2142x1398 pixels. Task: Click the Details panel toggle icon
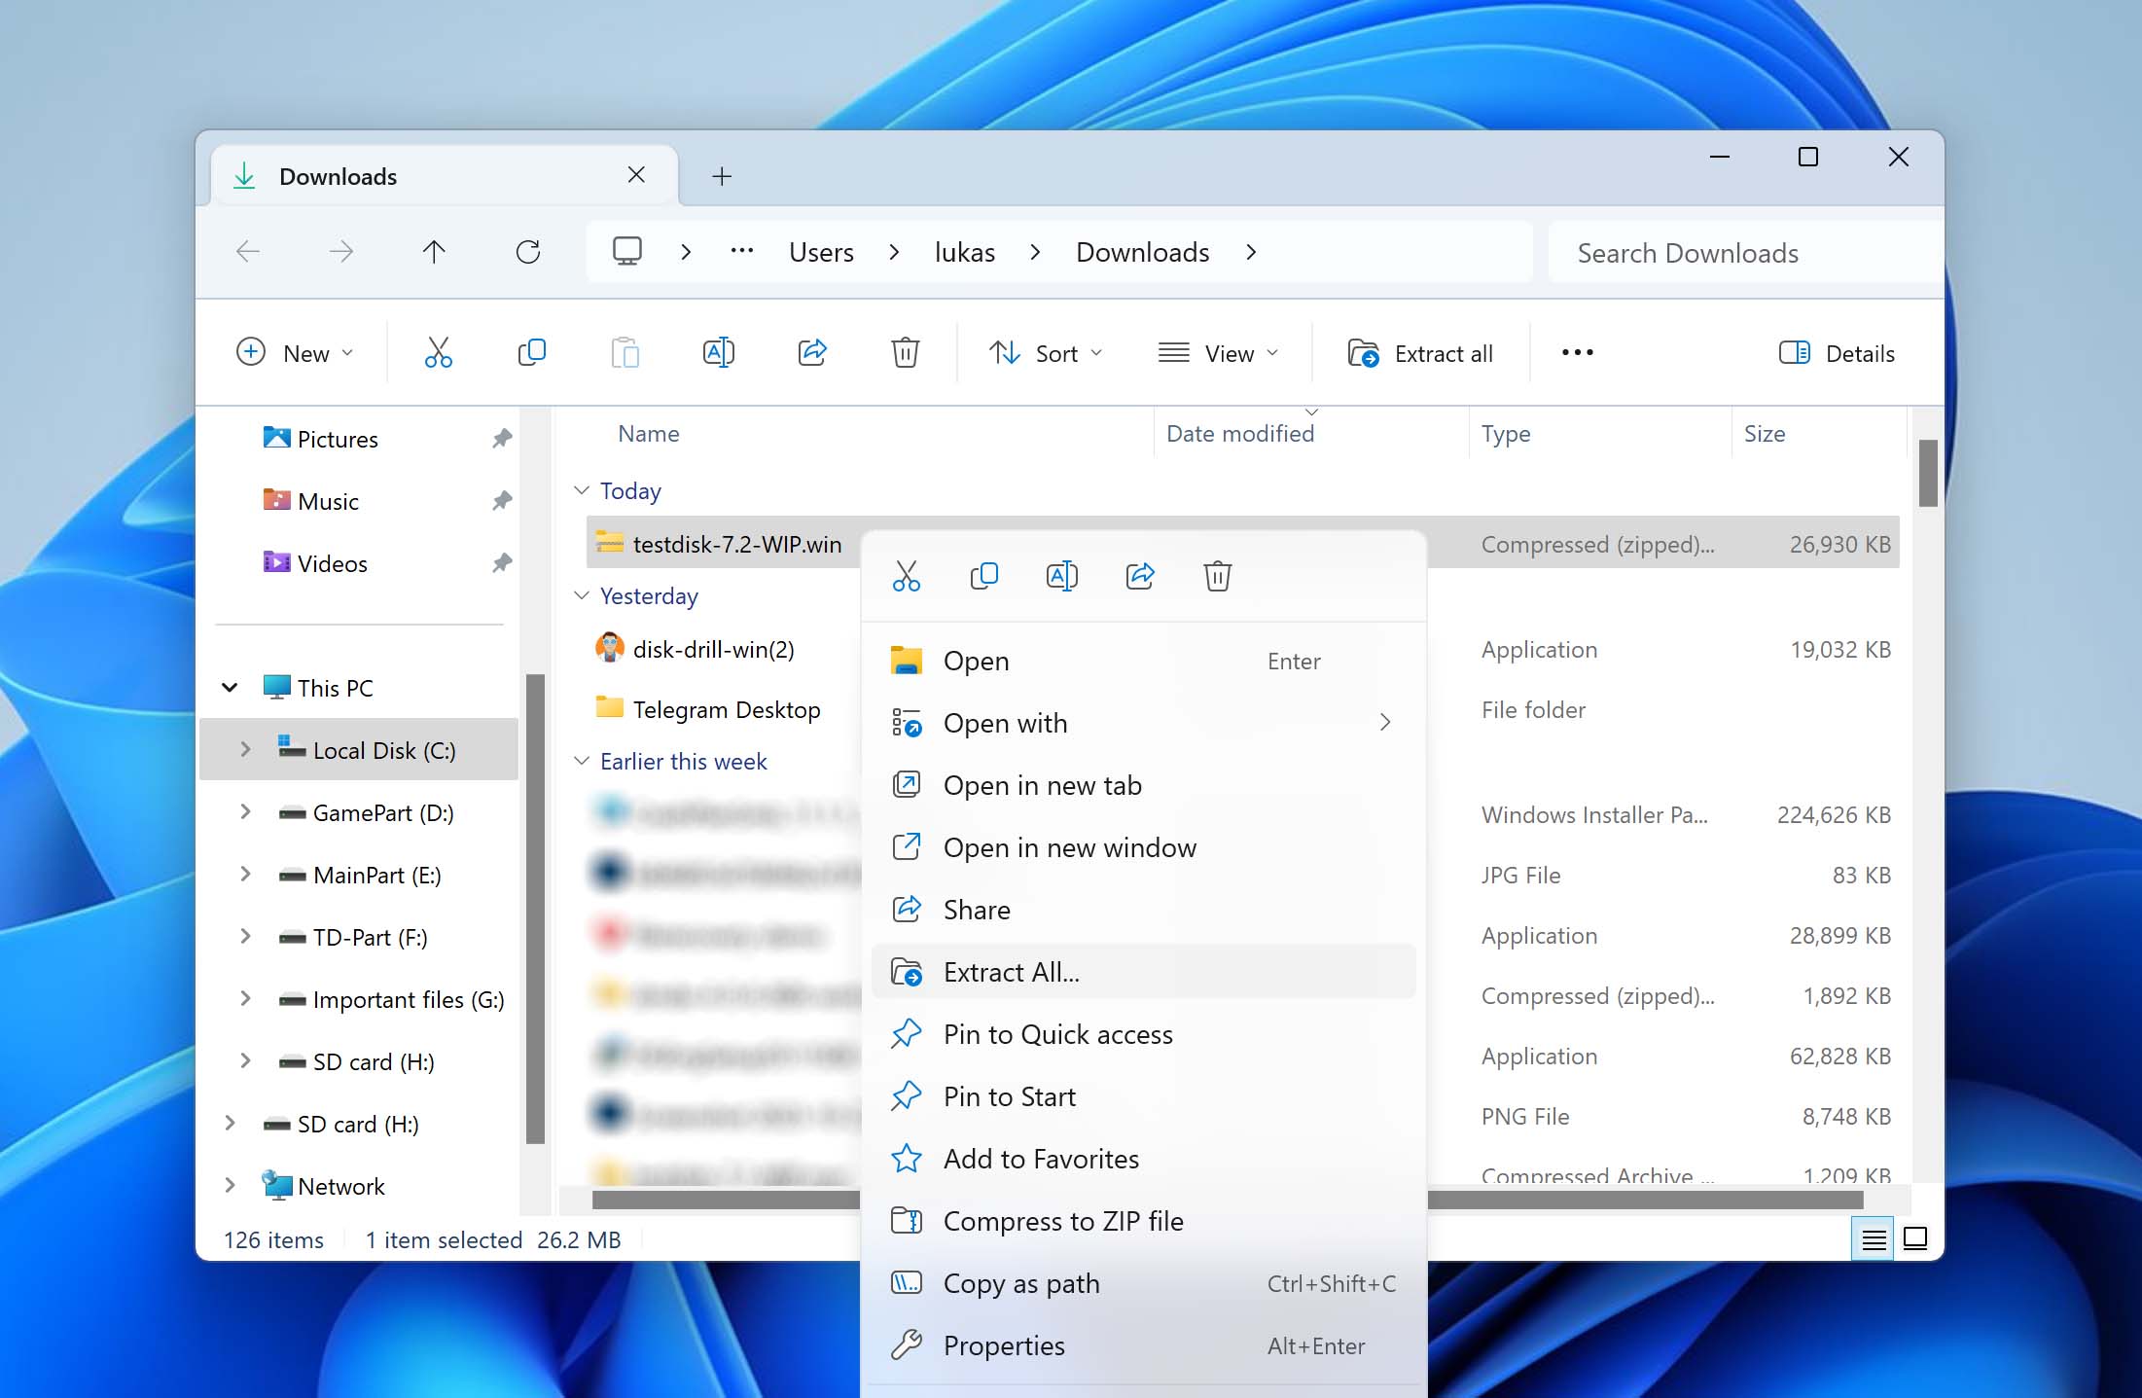coord(1794,351)
